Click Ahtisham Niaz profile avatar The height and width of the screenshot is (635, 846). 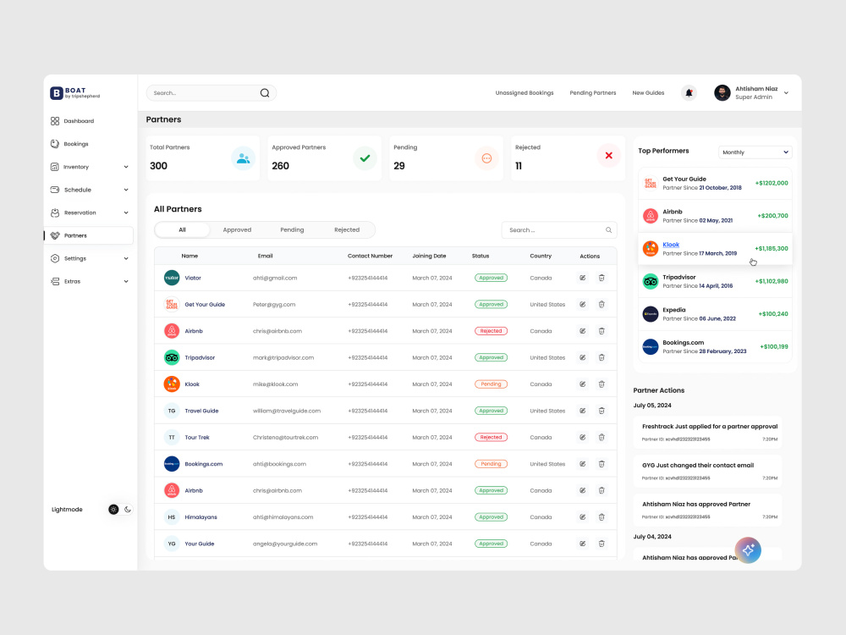[722, 93]
